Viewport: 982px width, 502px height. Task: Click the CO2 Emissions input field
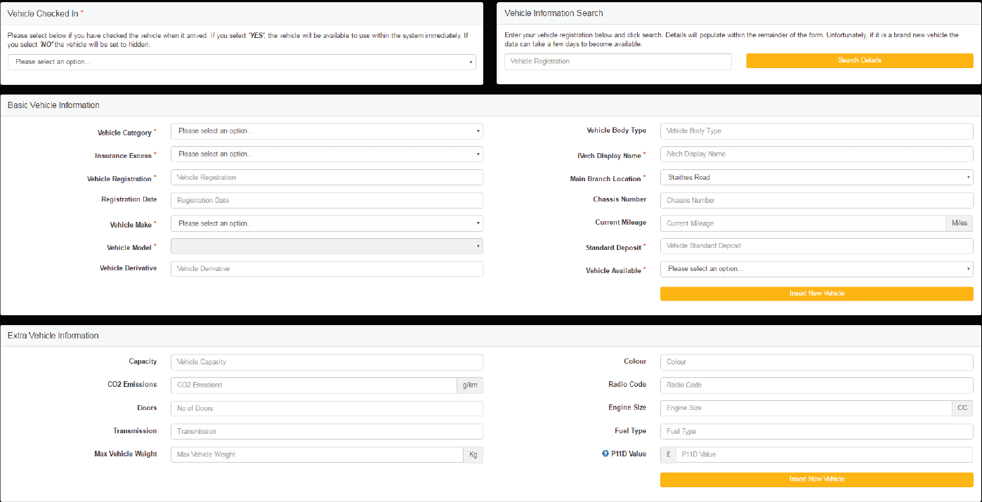coord(313,385)
